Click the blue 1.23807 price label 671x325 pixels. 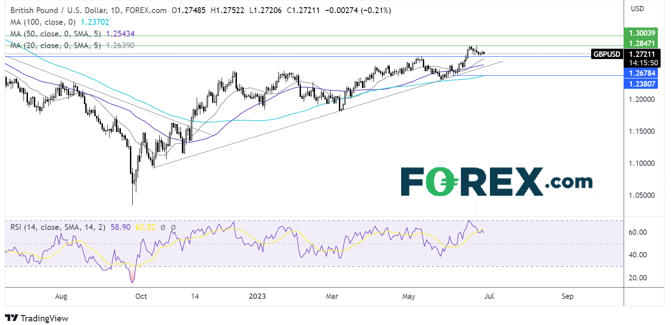pyautogui.click(x=642, y=83)
